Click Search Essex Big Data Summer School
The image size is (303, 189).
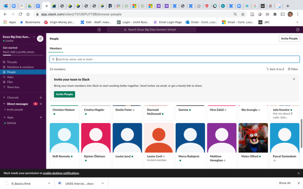[x=151, y=30]
